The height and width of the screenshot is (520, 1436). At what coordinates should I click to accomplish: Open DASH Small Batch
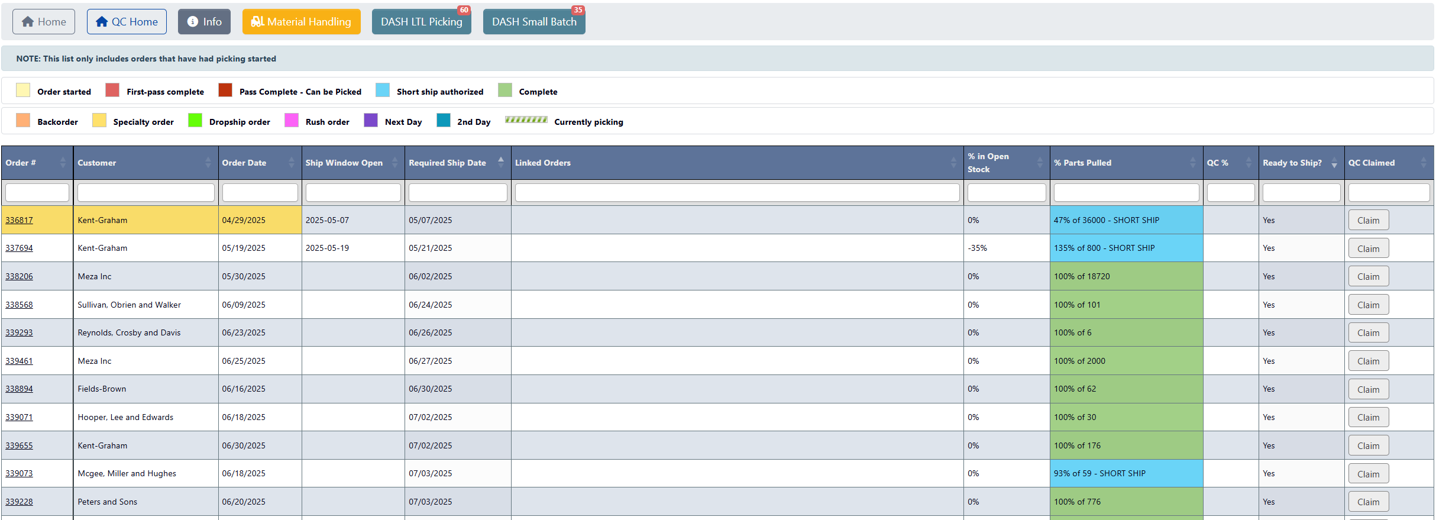coord(533,22)
